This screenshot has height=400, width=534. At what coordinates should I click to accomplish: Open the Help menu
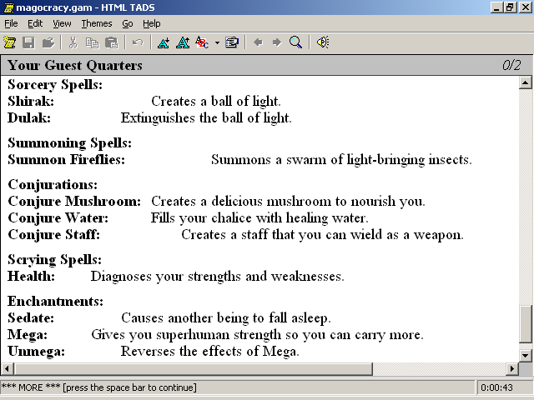click(x=151, y=23)
